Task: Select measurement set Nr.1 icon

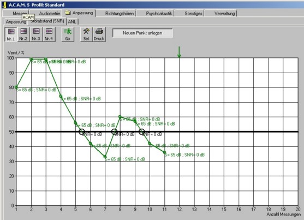Action: [x=11, y=34]
